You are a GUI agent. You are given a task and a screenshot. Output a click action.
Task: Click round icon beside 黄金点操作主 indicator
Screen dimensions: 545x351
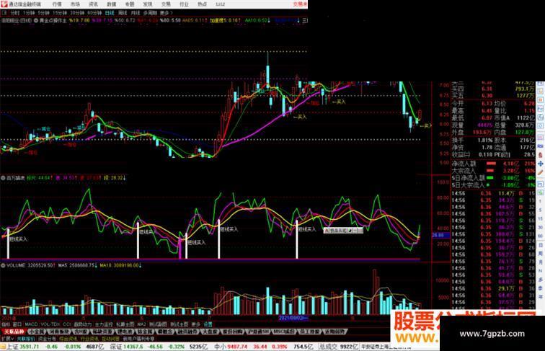point(36,20)
